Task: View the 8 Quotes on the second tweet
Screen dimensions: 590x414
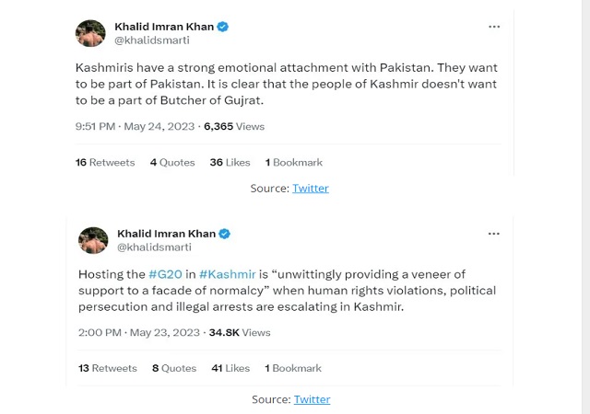Action: coord(174,368)
